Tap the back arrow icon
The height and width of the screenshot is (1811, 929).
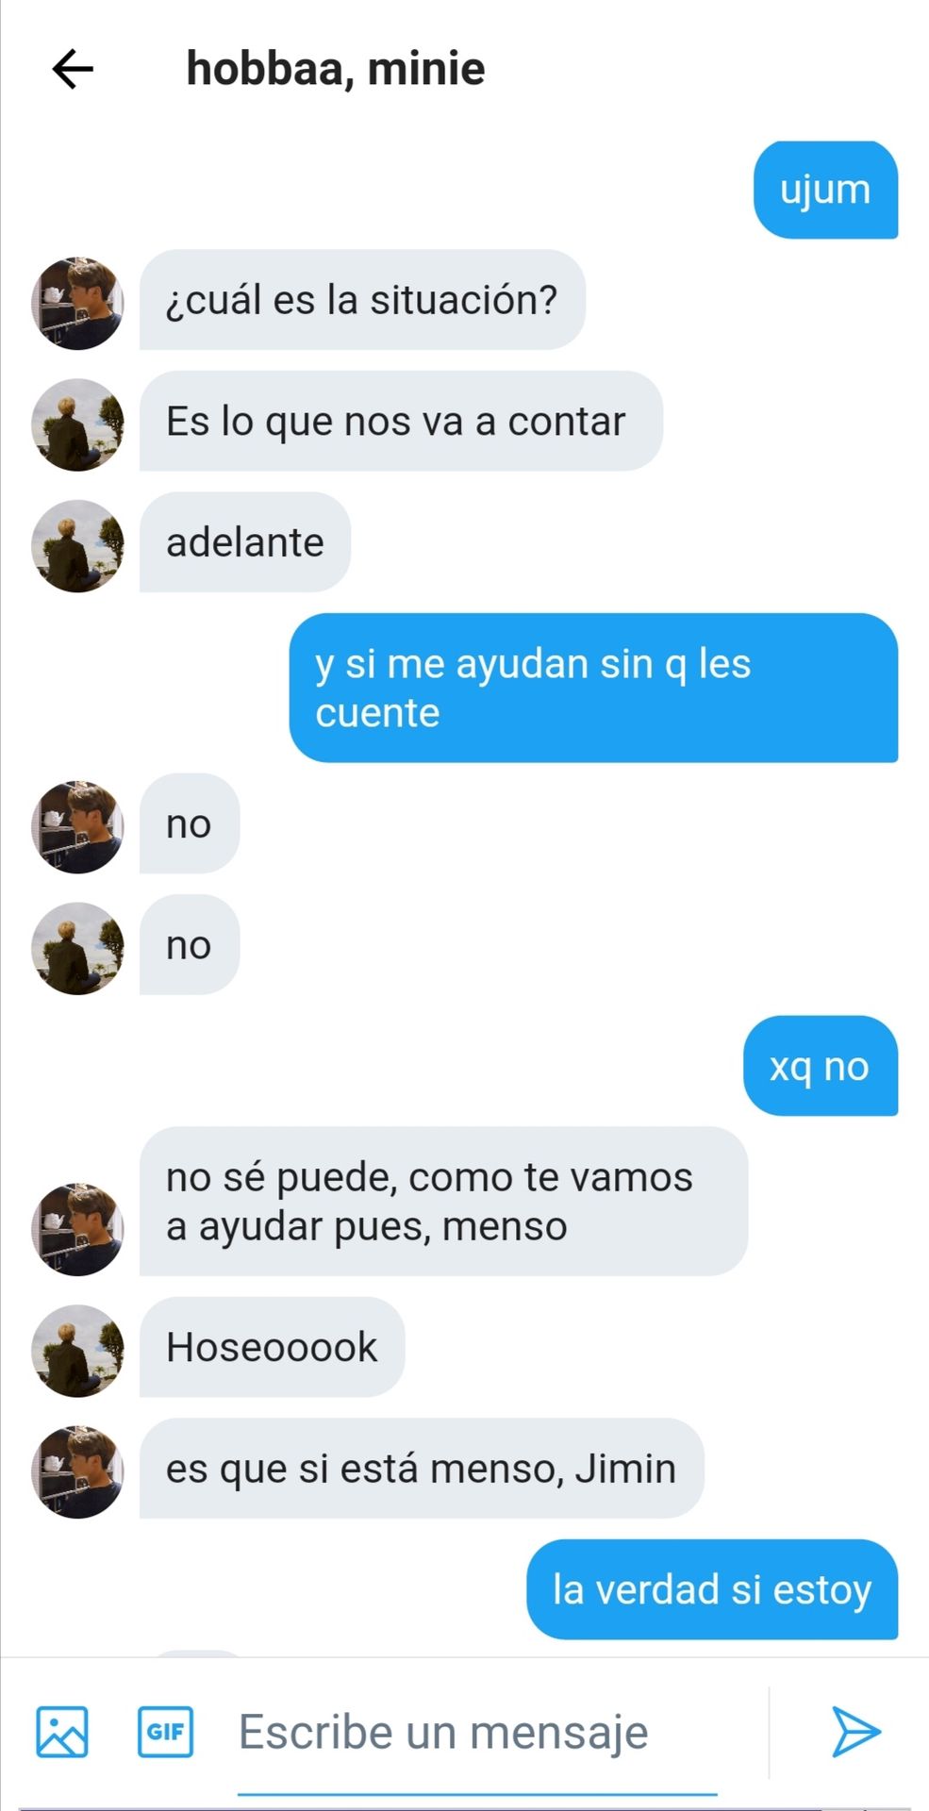(73, 69)
